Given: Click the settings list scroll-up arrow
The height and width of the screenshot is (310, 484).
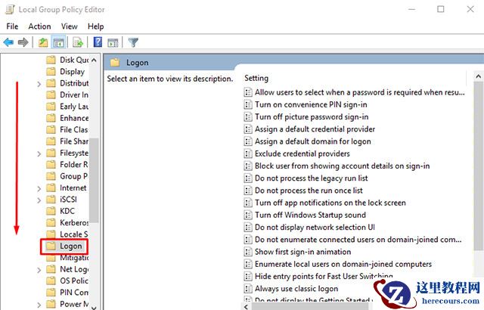Looking at the screenshot, I should 478,76.
